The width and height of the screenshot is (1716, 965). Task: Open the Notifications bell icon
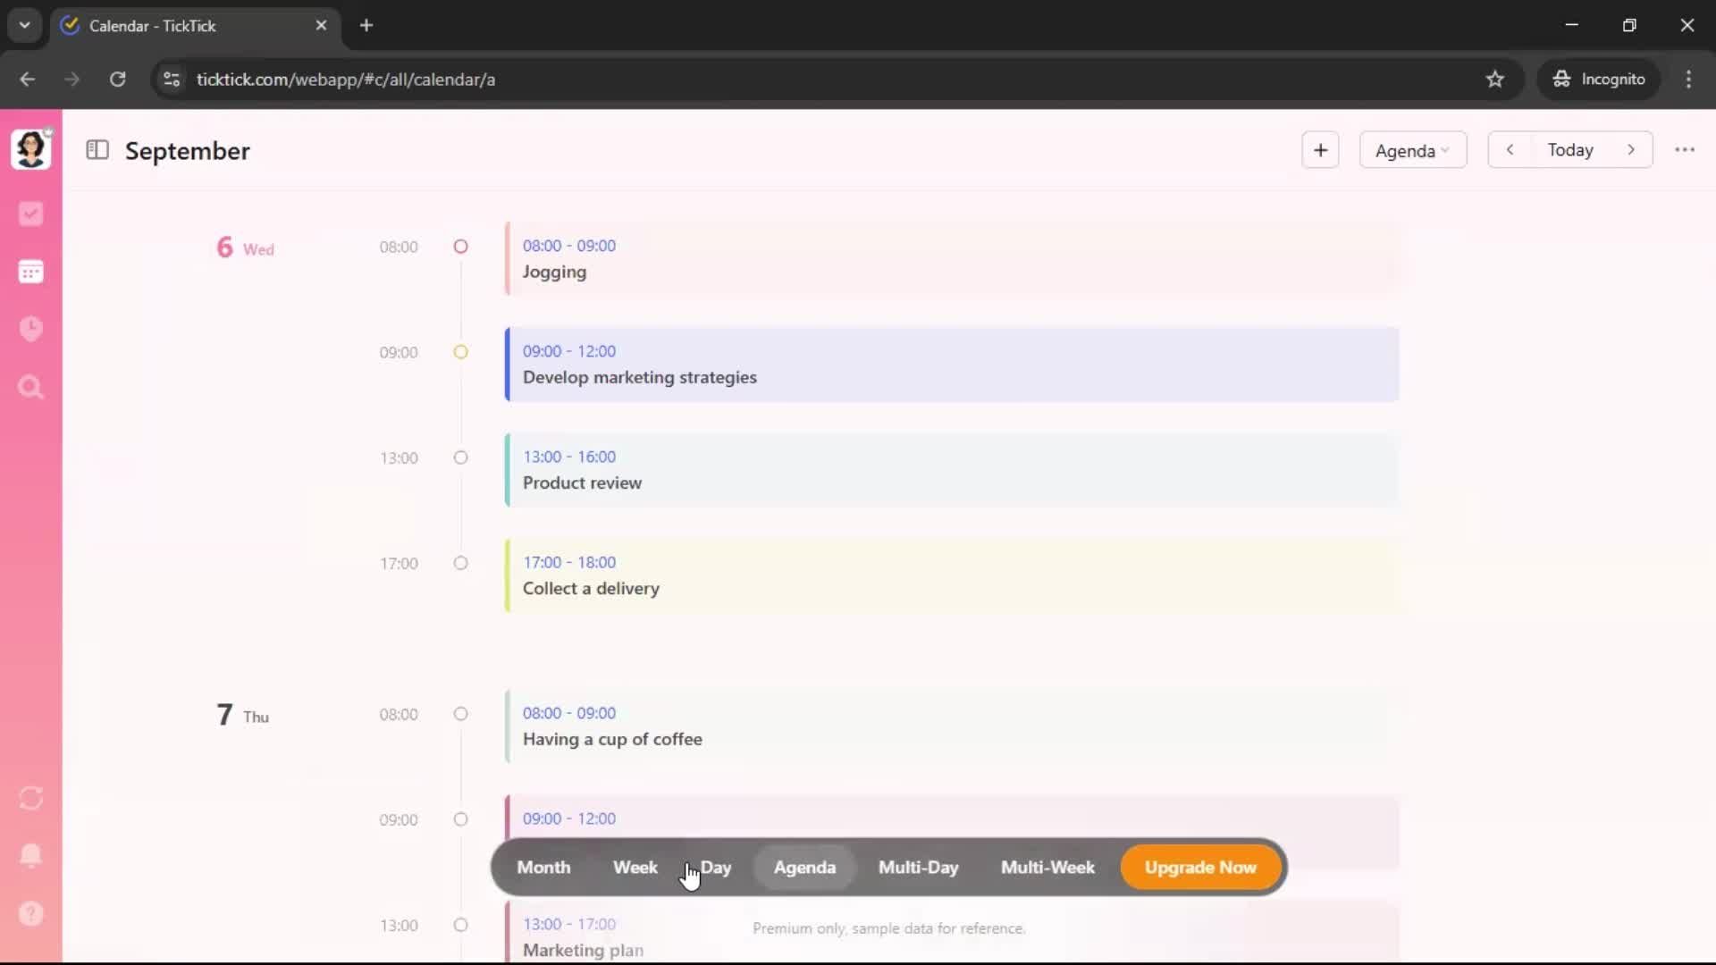30,855
